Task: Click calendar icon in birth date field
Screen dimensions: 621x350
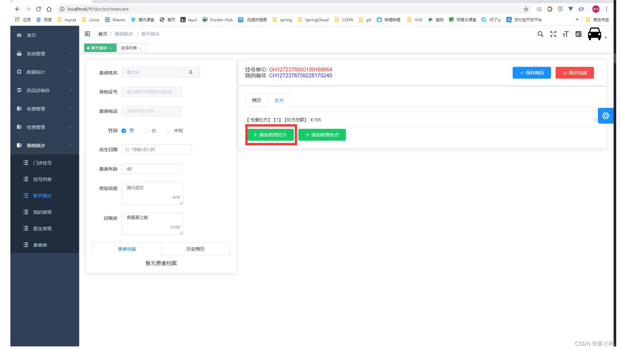Action: pos(127,150)
